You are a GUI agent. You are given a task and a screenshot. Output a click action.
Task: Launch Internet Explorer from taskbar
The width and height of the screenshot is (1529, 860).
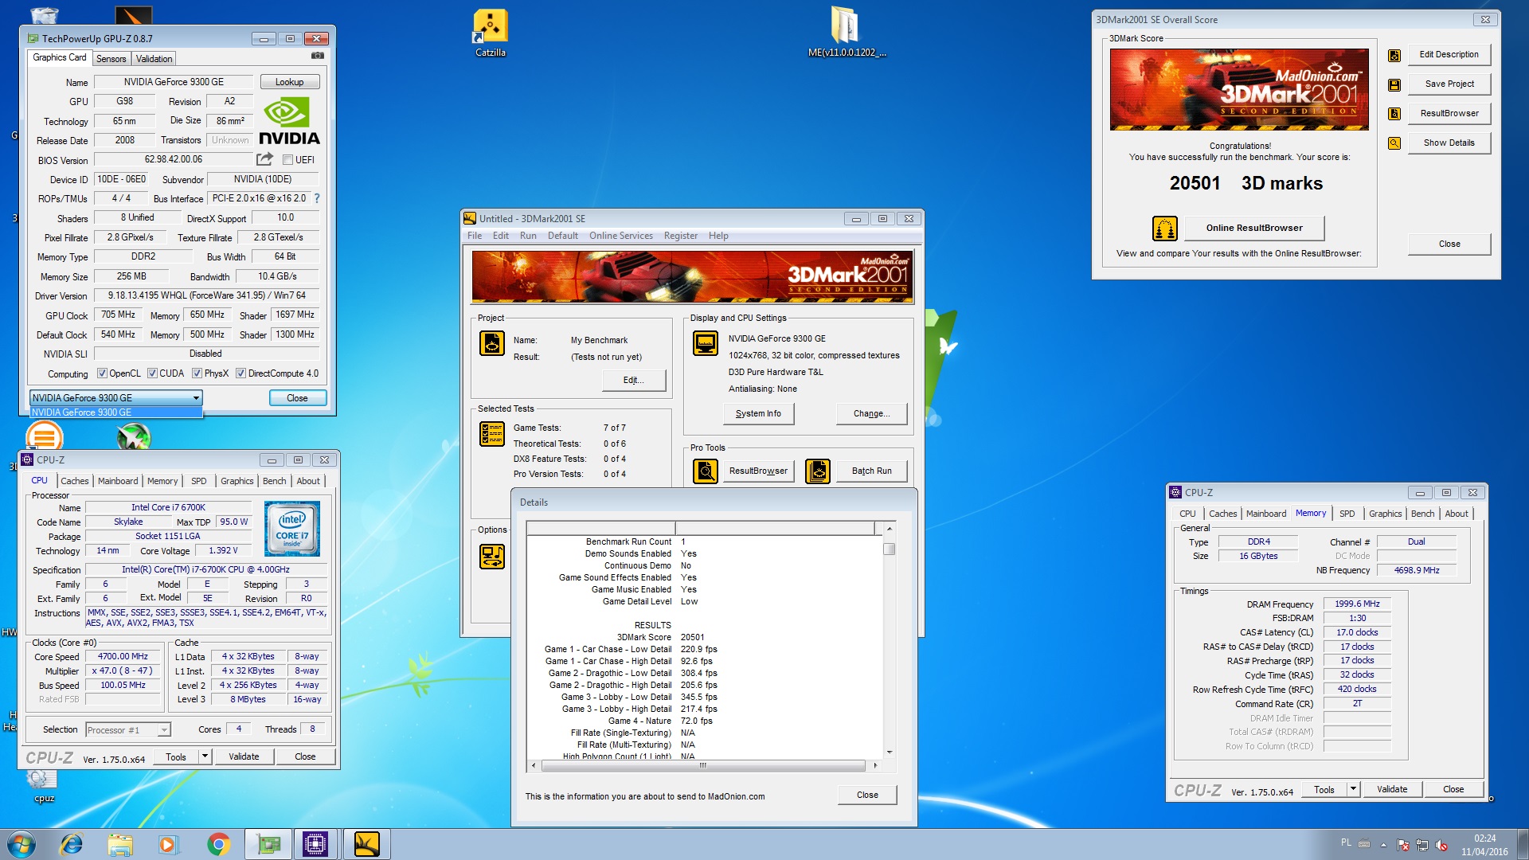point(72,844)
